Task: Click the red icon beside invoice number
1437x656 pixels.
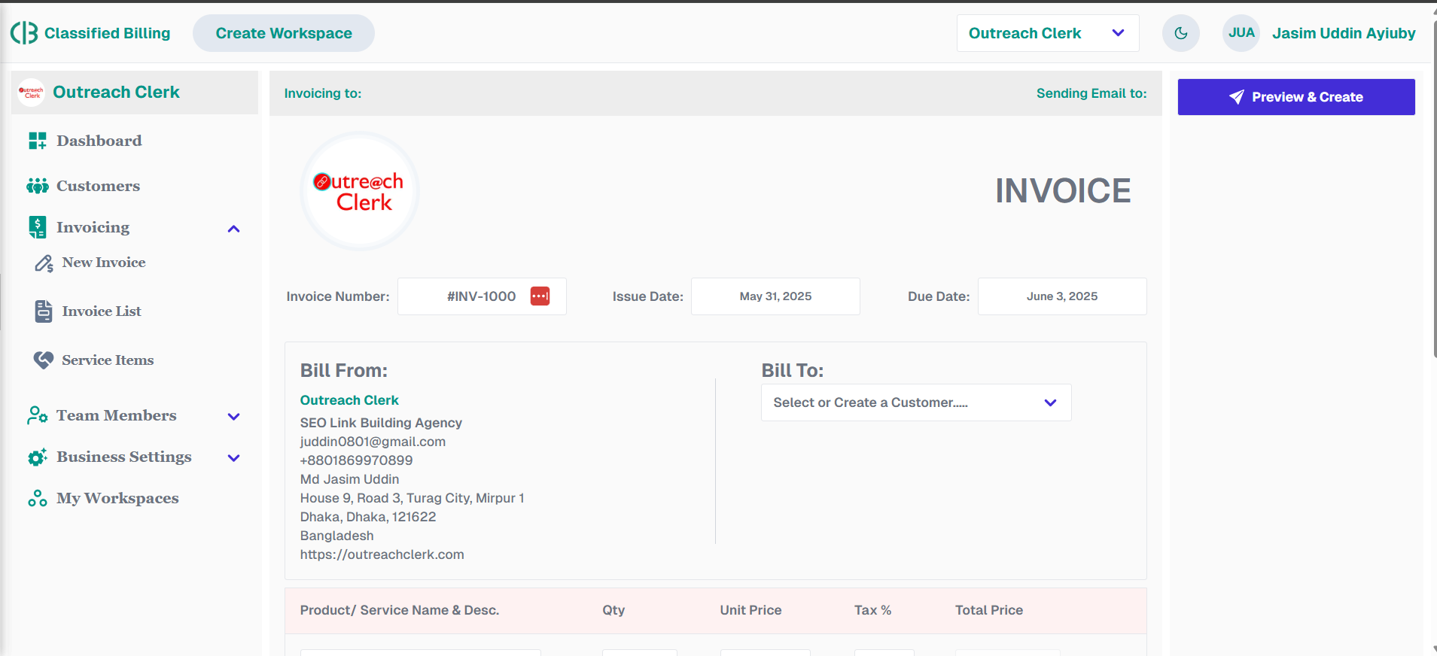Action: [x=540, y=296]
